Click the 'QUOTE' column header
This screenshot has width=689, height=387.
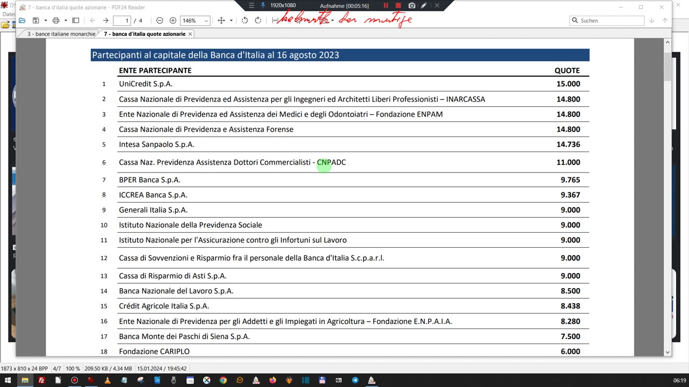click(567, 70)
